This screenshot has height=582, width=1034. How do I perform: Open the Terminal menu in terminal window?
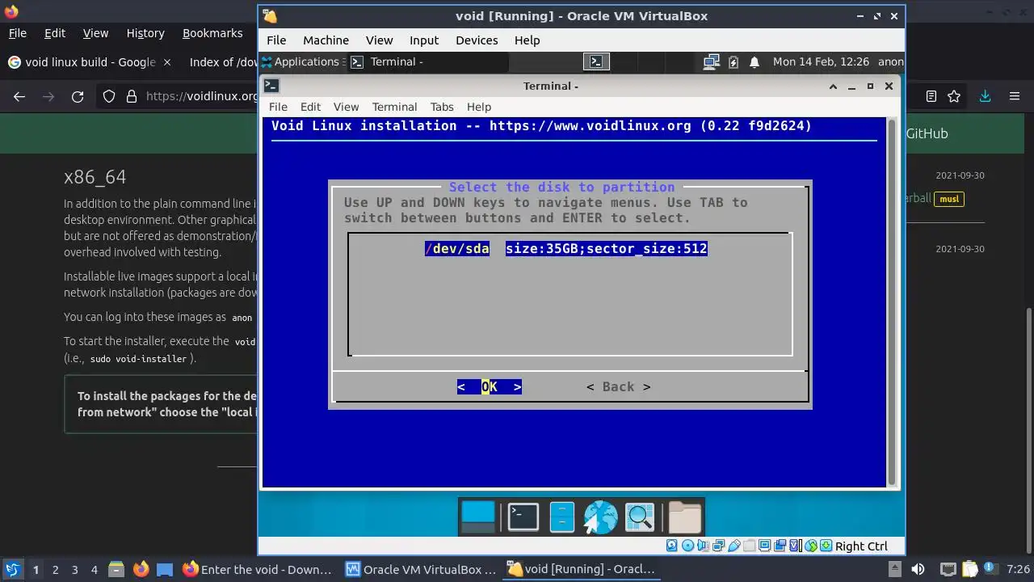pos(394,107)
